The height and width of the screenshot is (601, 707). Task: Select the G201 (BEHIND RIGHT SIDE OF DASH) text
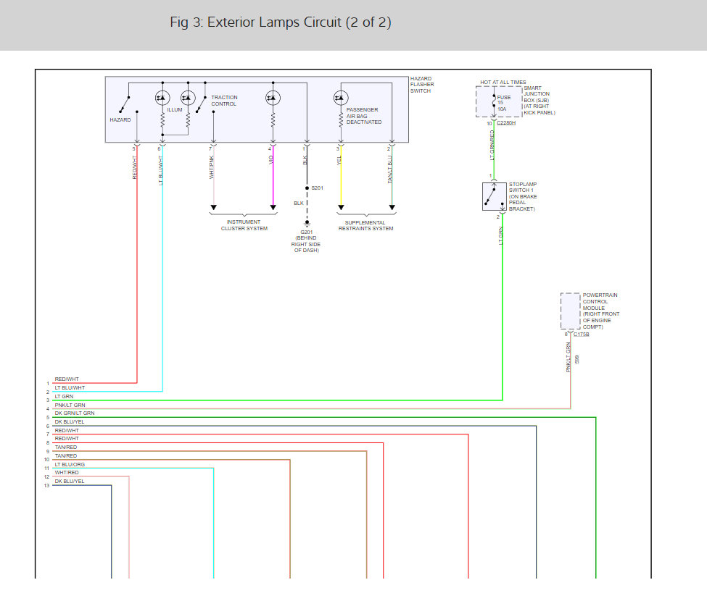[x=306, y=241]
